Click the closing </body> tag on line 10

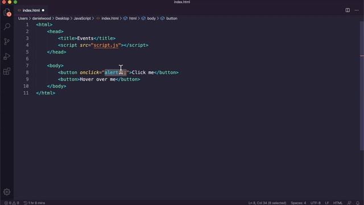point(56,86)
